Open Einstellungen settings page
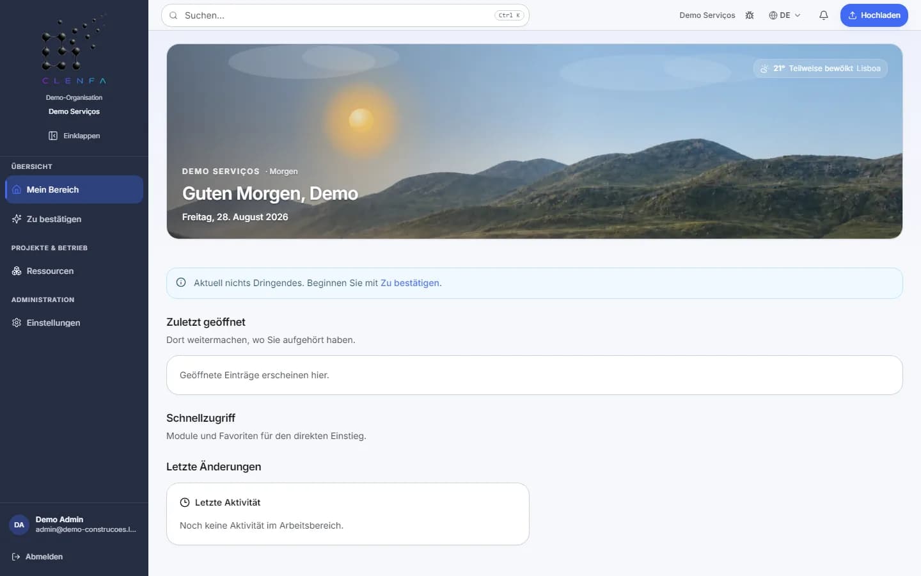This screenshot has width=921, height=576. 74,323
